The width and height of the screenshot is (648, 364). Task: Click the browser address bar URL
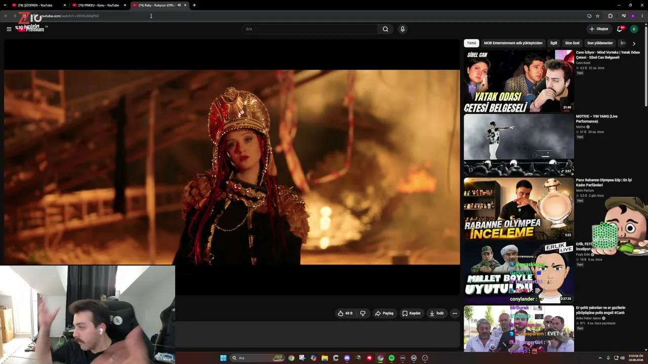click(69, 16)
